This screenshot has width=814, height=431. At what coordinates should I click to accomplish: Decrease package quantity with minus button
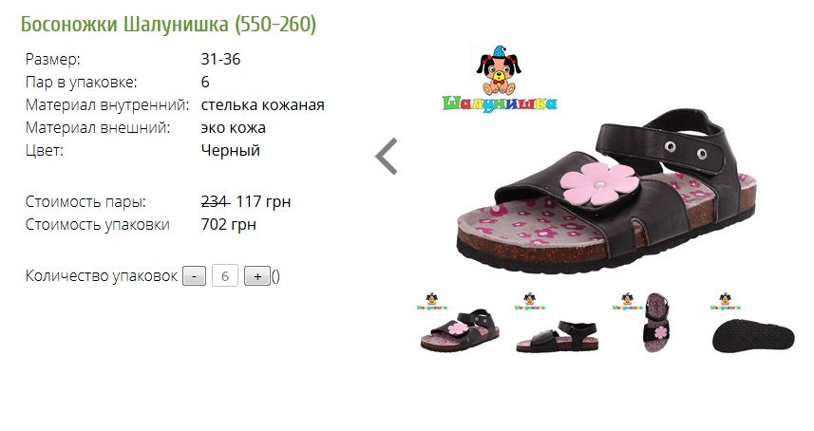194,276
